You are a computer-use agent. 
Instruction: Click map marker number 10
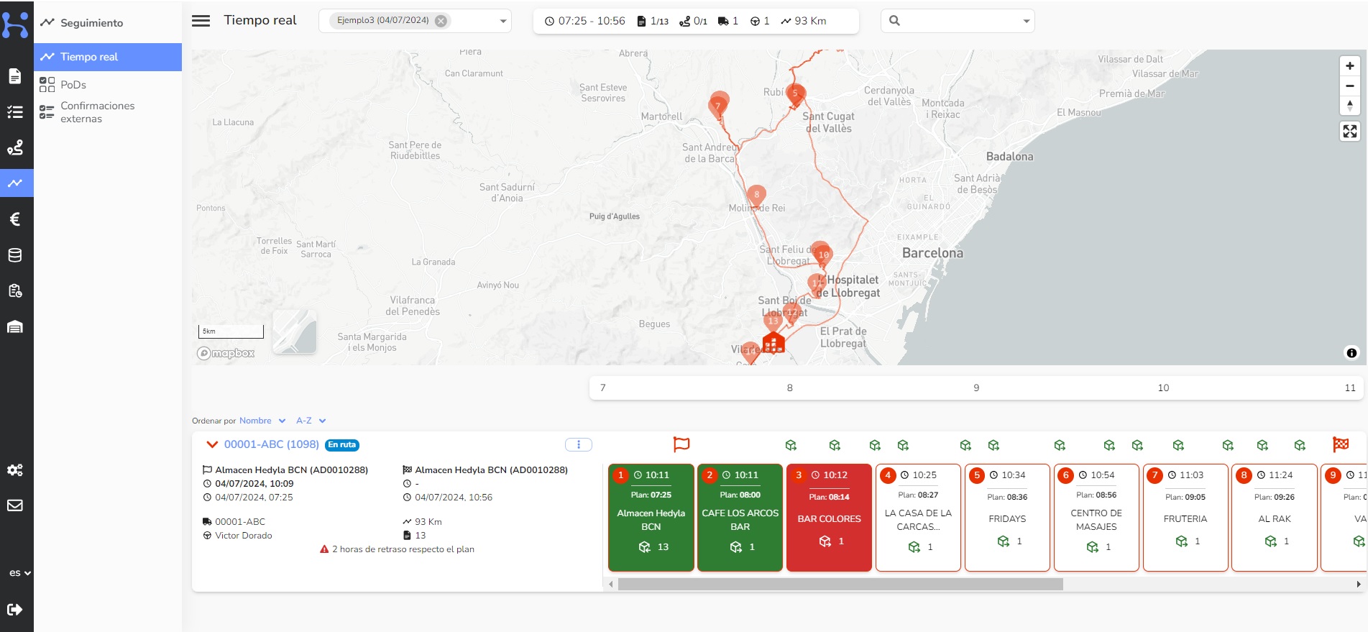(823, 255)
